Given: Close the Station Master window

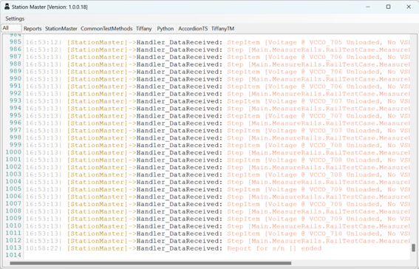Looking at the screenshot, I should tap(409, 7).
